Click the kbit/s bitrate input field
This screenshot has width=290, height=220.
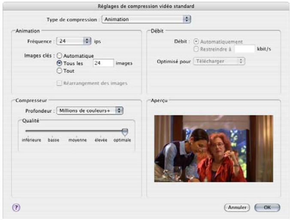(x=245, y=49)
